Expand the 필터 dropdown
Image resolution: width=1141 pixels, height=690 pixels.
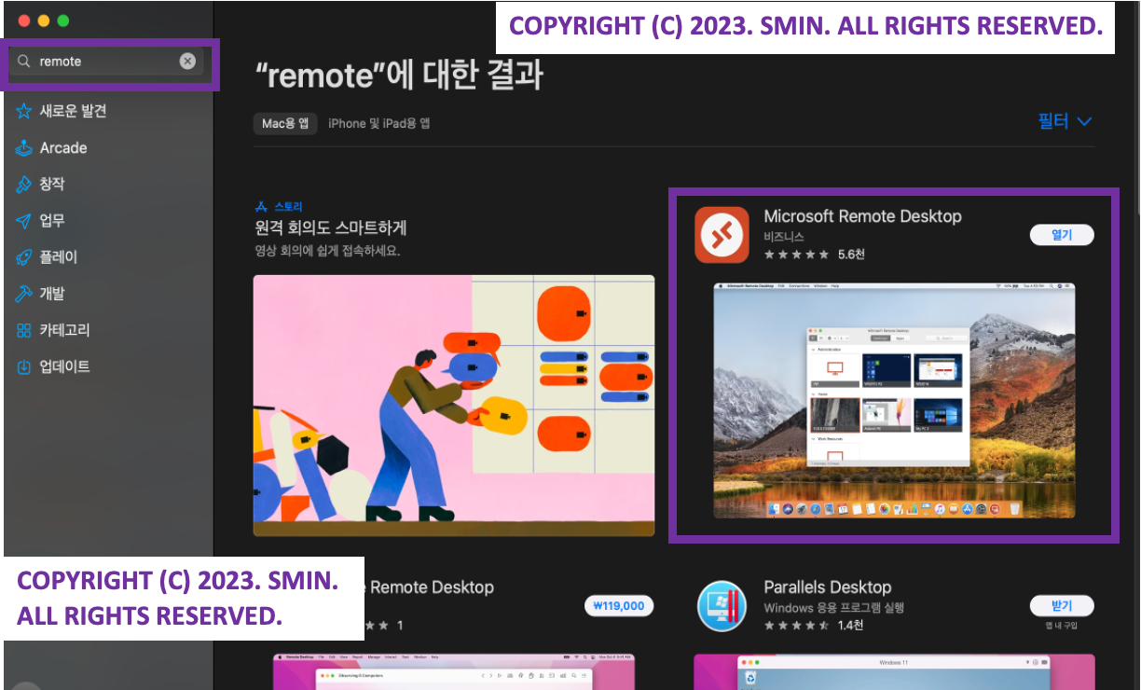point(1065,121)
